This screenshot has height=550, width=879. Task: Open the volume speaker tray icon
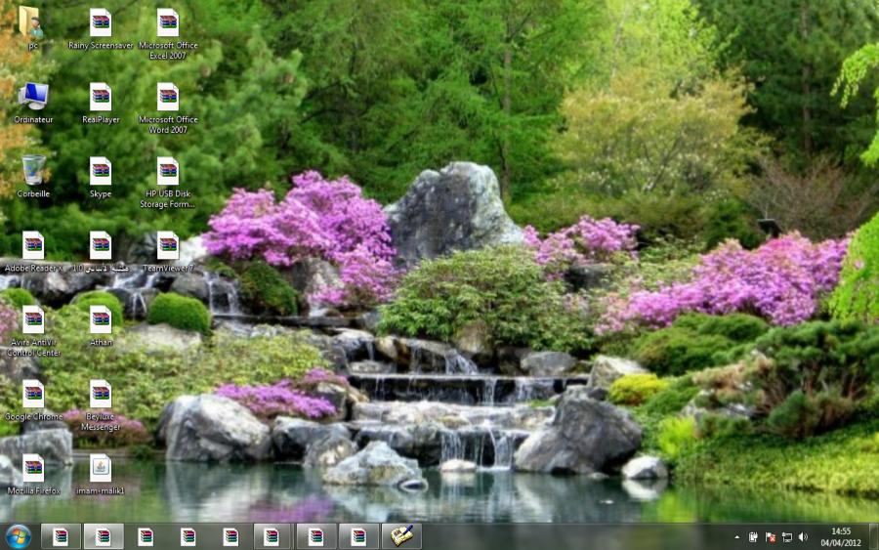[803, 537]
